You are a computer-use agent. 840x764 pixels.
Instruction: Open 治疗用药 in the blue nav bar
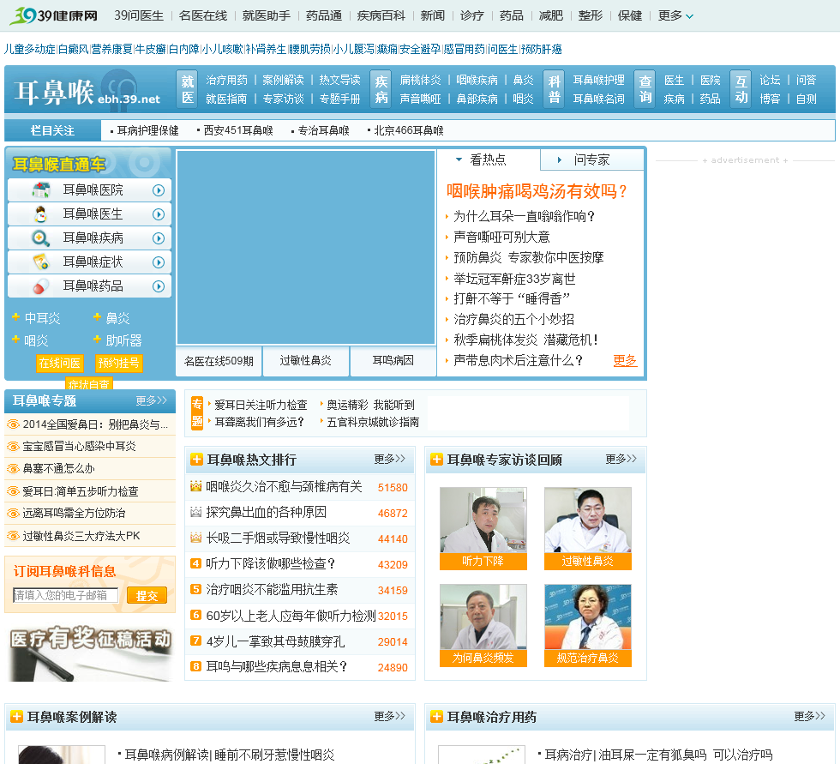coord(226,80)
